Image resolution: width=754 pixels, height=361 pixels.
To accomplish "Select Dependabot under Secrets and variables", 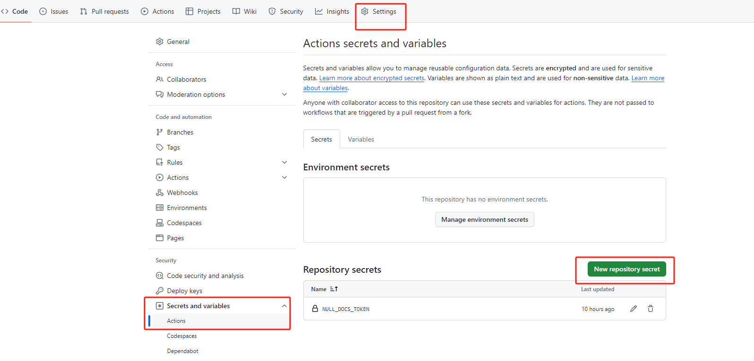I will click(182, 351).
